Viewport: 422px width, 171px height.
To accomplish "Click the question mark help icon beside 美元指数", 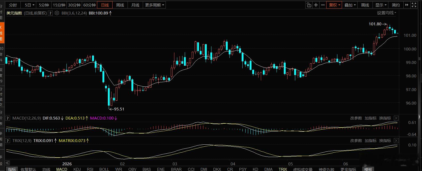I will point(50,13).
